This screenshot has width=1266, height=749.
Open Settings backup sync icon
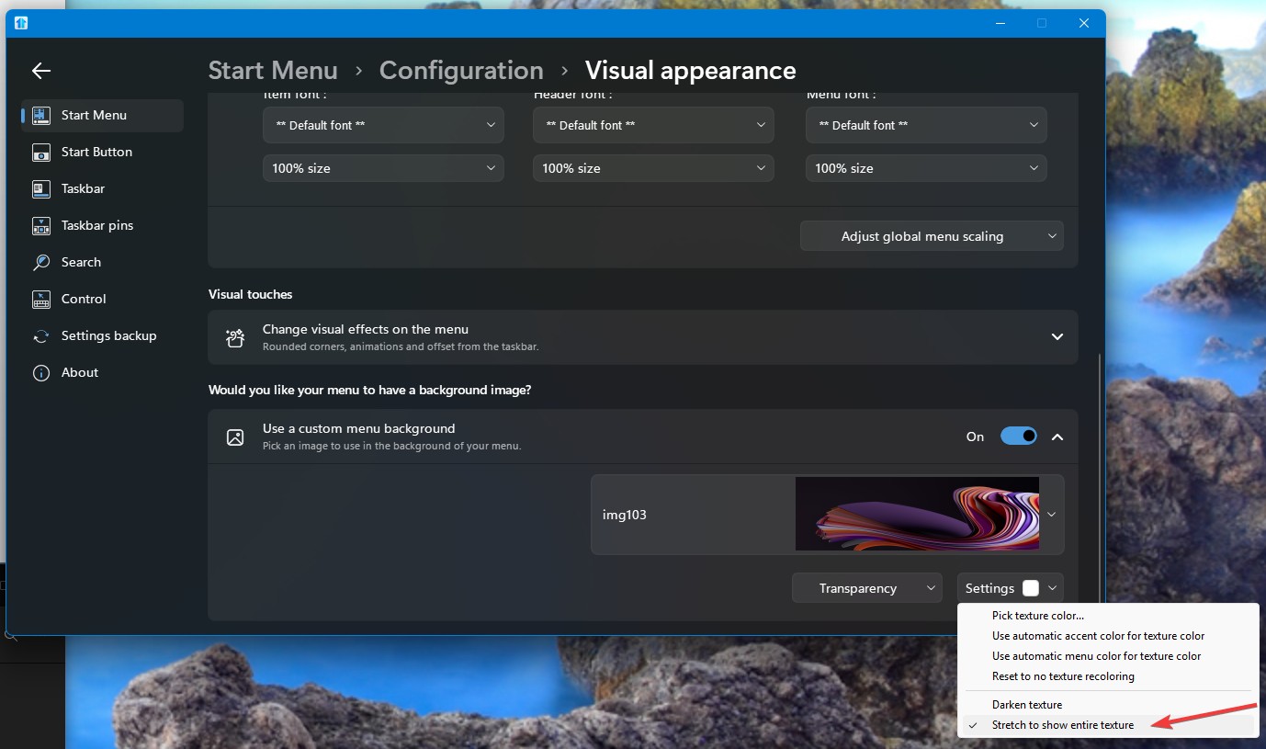pyautogui.click(x=41, y=336)
